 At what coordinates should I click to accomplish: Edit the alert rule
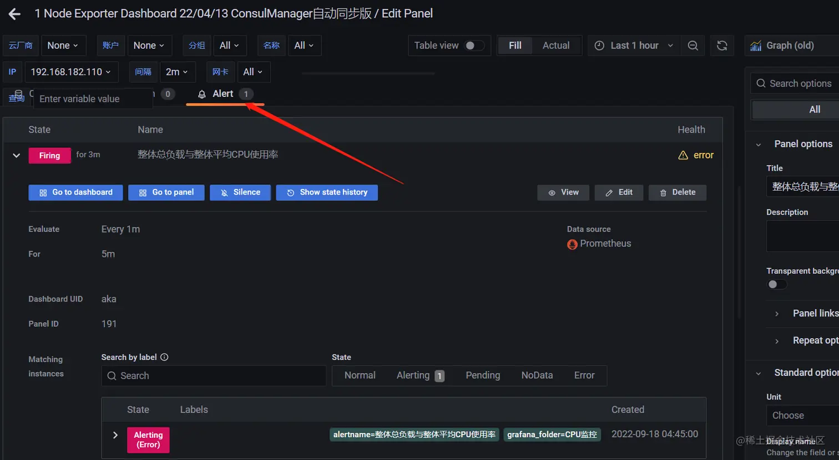tap(619, 192)
